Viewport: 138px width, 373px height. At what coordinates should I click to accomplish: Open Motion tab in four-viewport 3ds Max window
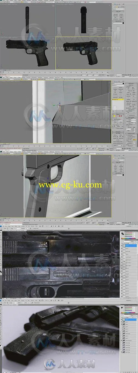(x=119, y=4)
